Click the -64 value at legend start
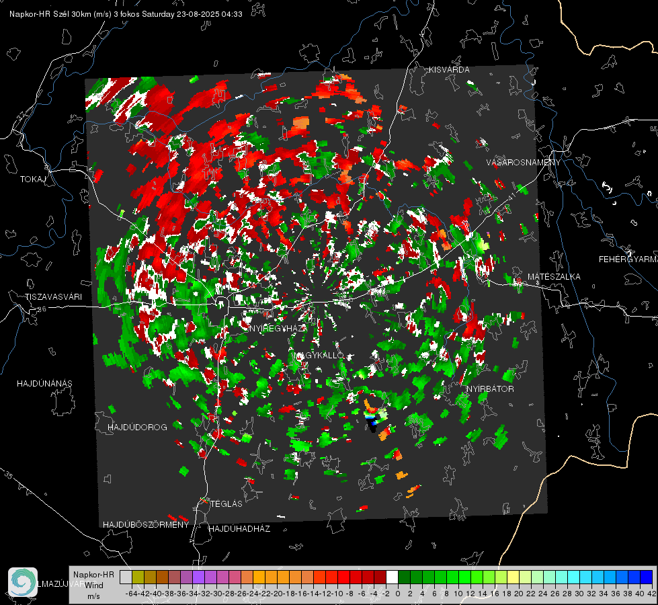658x605 pixels. pos(131,594)
